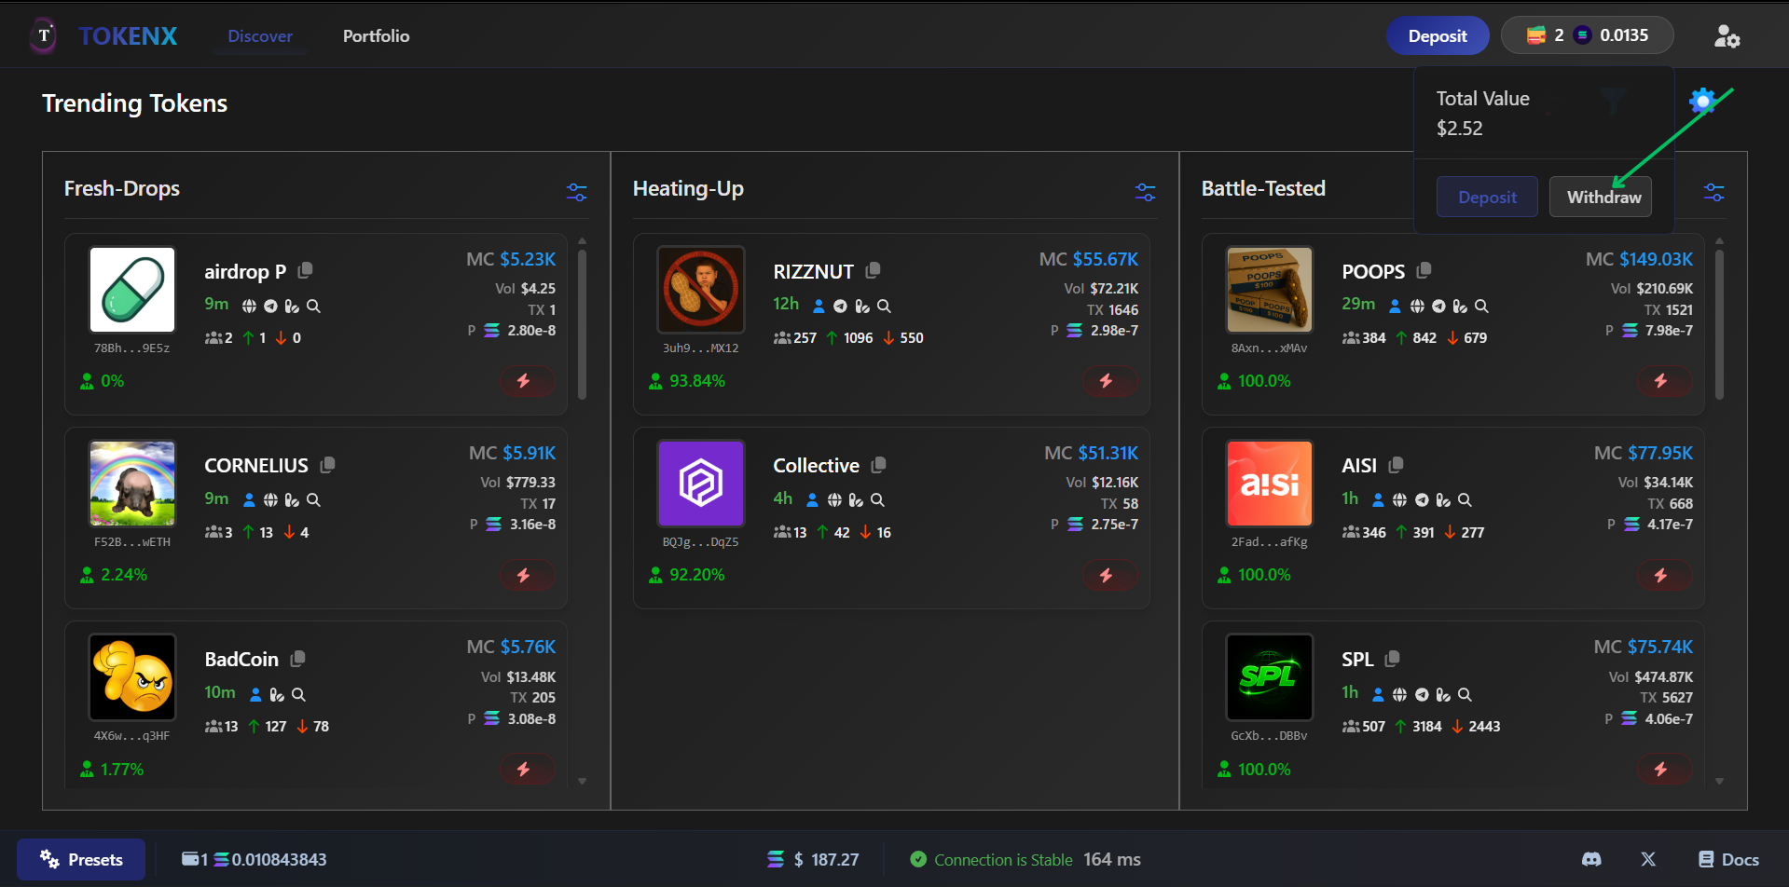Click the quick-buy lightning icon on Collective card

(1106, 576)
